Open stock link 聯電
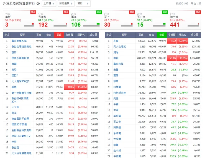 point(14,64)
